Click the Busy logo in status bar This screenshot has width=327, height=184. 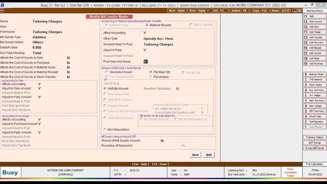(10, 173)
